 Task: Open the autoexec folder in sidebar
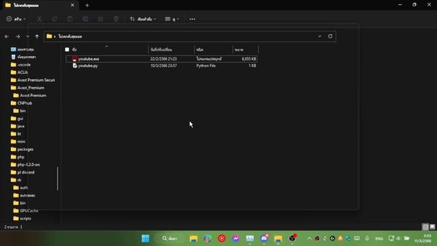point(25,195)
